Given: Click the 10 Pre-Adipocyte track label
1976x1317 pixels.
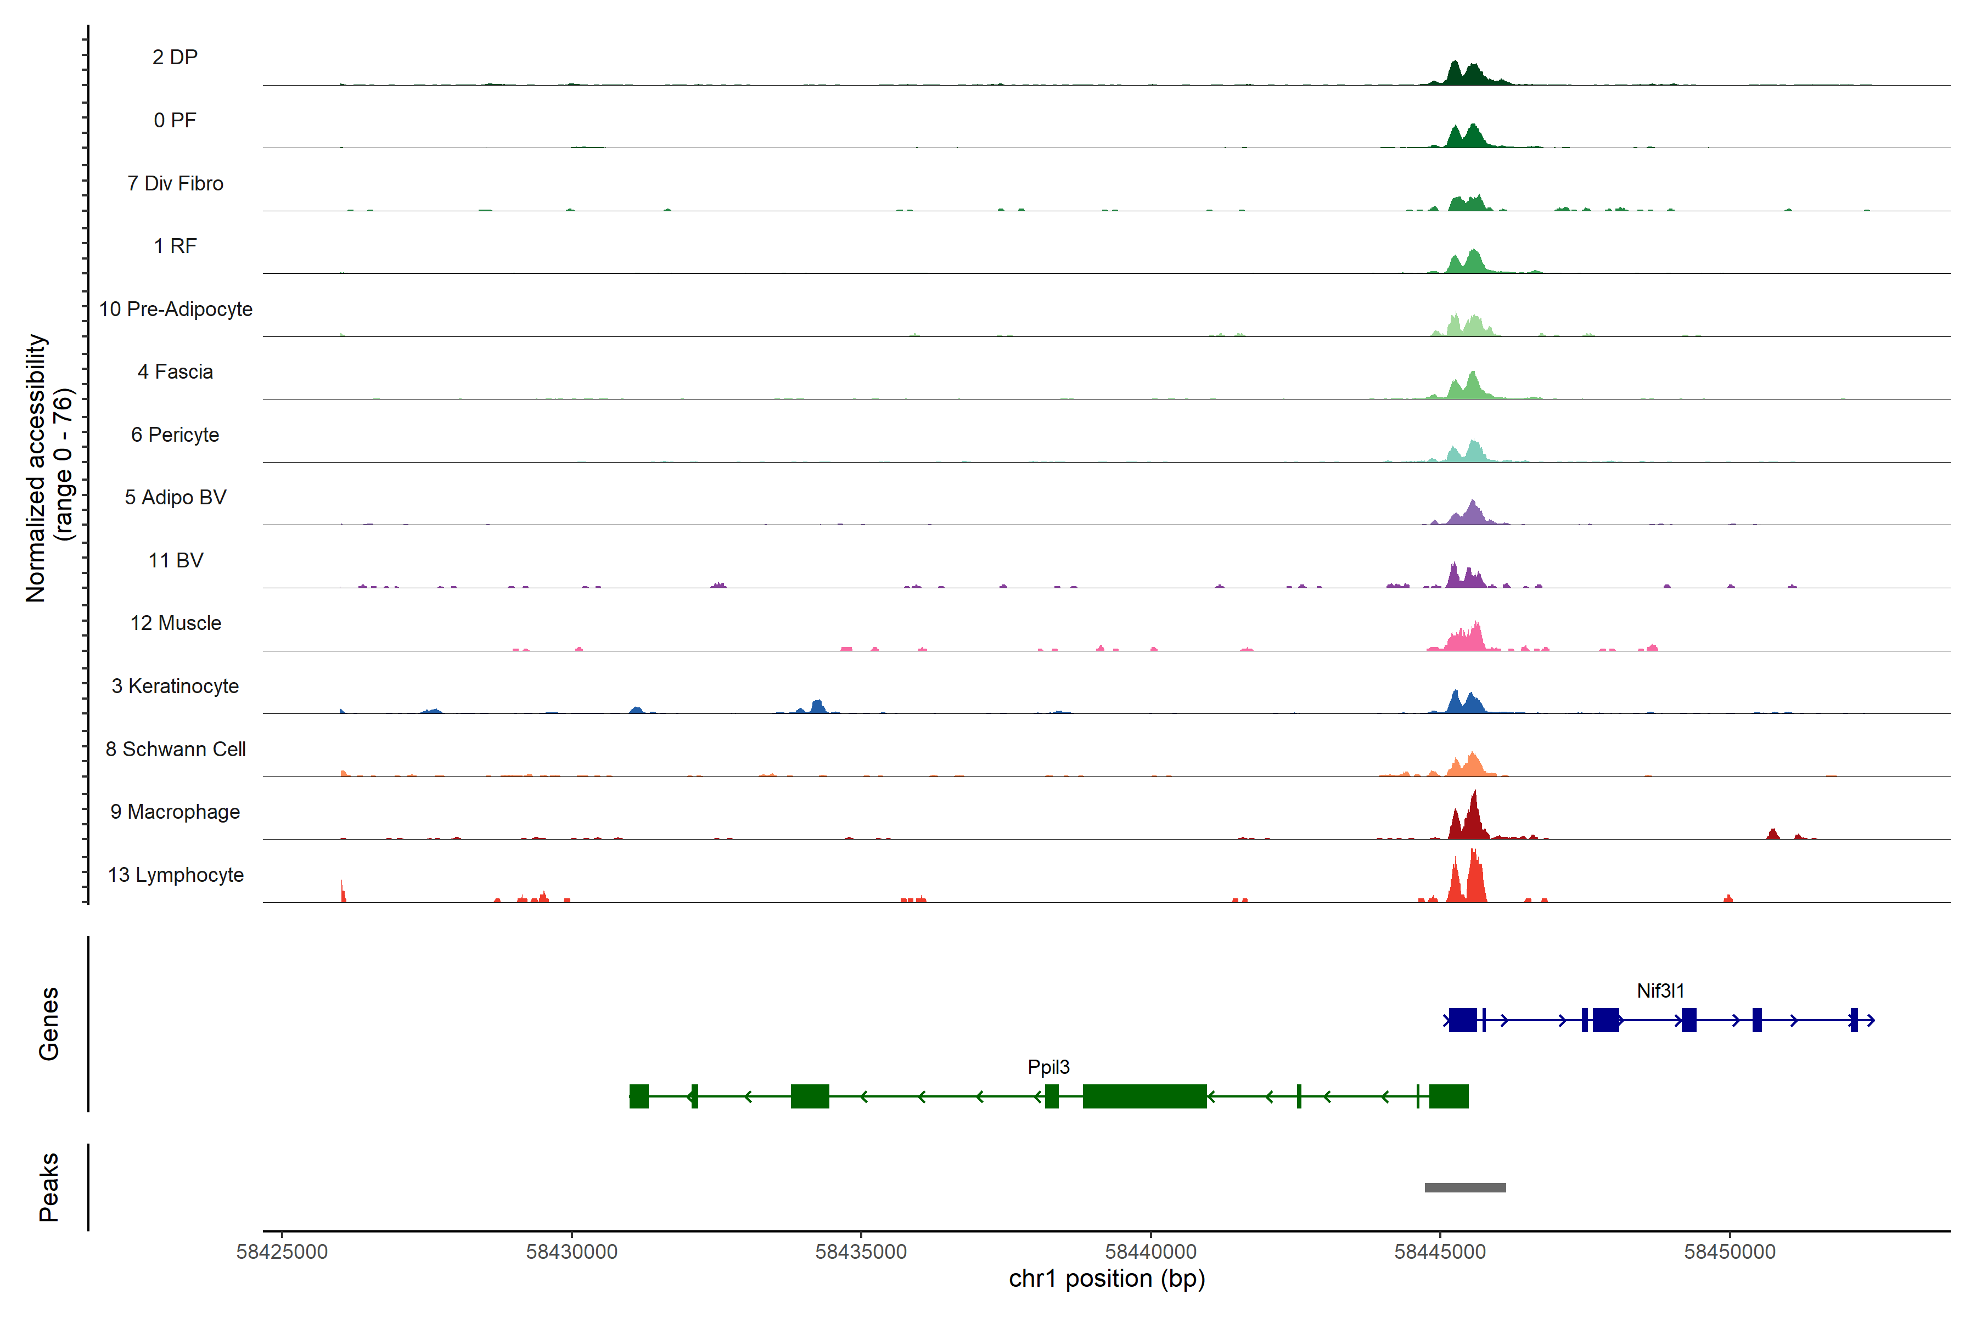Looking at the screenshot, I should point(176,309).
